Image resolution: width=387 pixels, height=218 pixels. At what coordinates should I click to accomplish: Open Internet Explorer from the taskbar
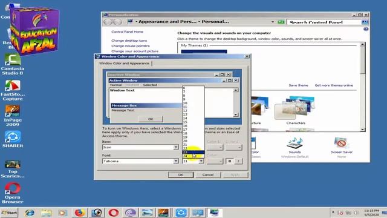point(30,213)
